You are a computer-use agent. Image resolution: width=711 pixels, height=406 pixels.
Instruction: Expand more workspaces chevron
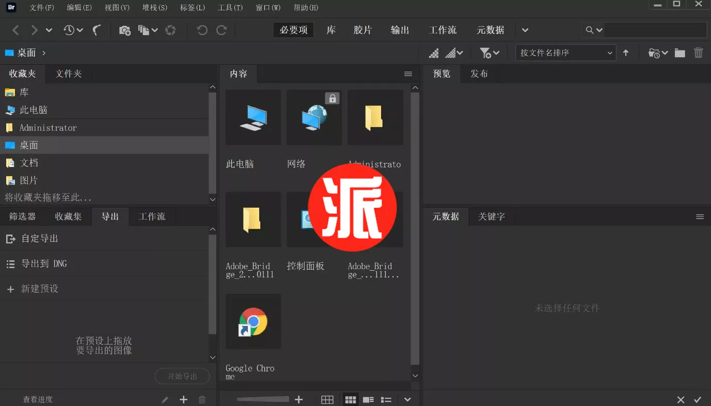[525, 30]
